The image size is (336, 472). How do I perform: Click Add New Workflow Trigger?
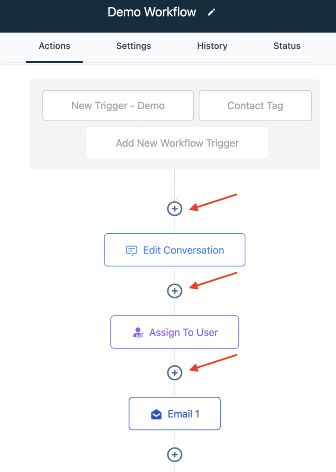tap(177, 143)
